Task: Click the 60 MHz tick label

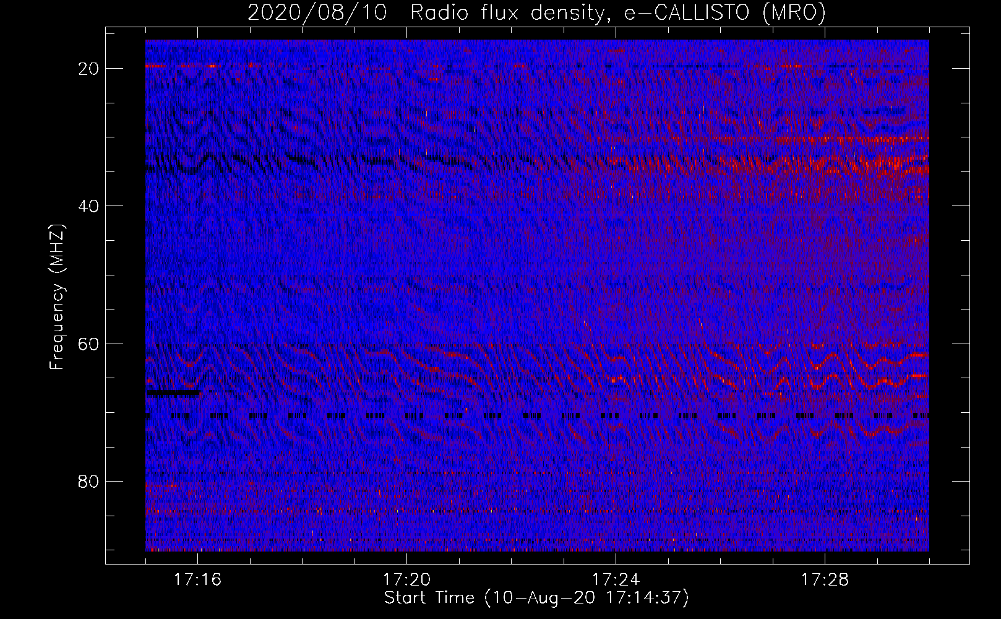Action: [89, 344]
